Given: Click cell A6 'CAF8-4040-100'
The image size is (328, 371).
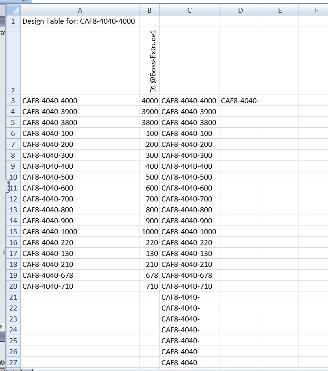Looking at the screenshot, I should tap(80, 133).
